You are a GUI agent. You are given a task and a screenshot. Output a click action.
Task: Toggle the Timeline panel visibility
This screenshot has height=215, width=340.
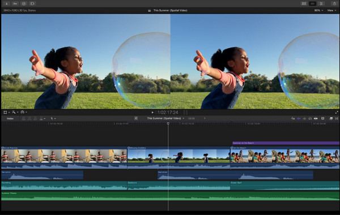tap(312, 3)
